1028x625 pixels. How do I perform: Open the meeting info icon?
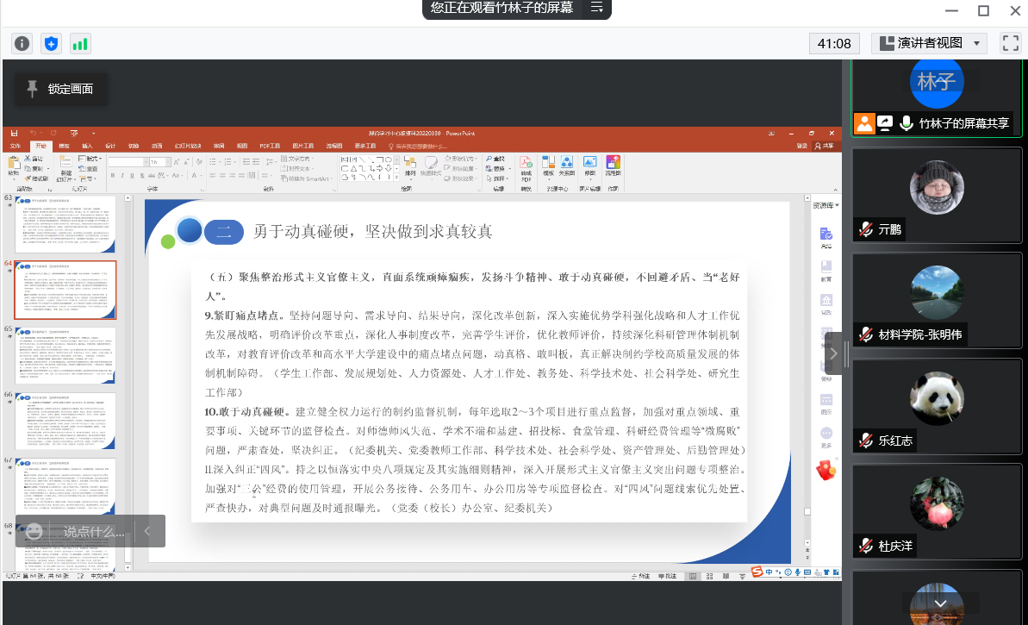(x=22, y=43)
